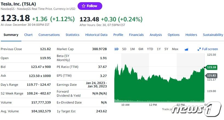Open the chart type icon
Image resolution: width=224 pixels, height=120 pixels.
[186, 49]
